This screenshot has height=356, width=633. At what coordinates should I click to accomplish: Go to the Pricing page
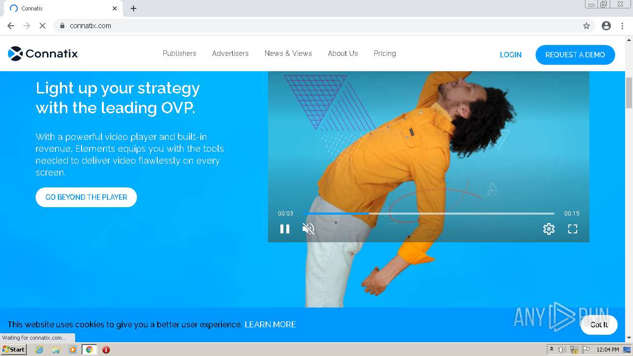coord(385,53)
